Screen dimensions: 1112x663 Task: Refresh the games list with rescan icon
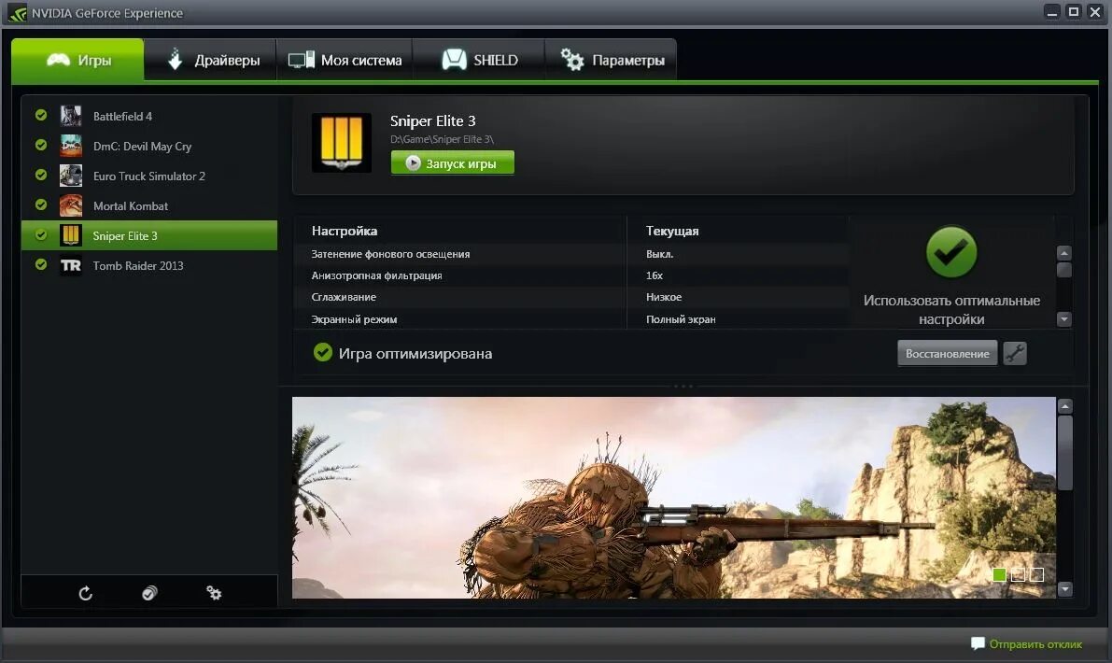pos(85,593)
